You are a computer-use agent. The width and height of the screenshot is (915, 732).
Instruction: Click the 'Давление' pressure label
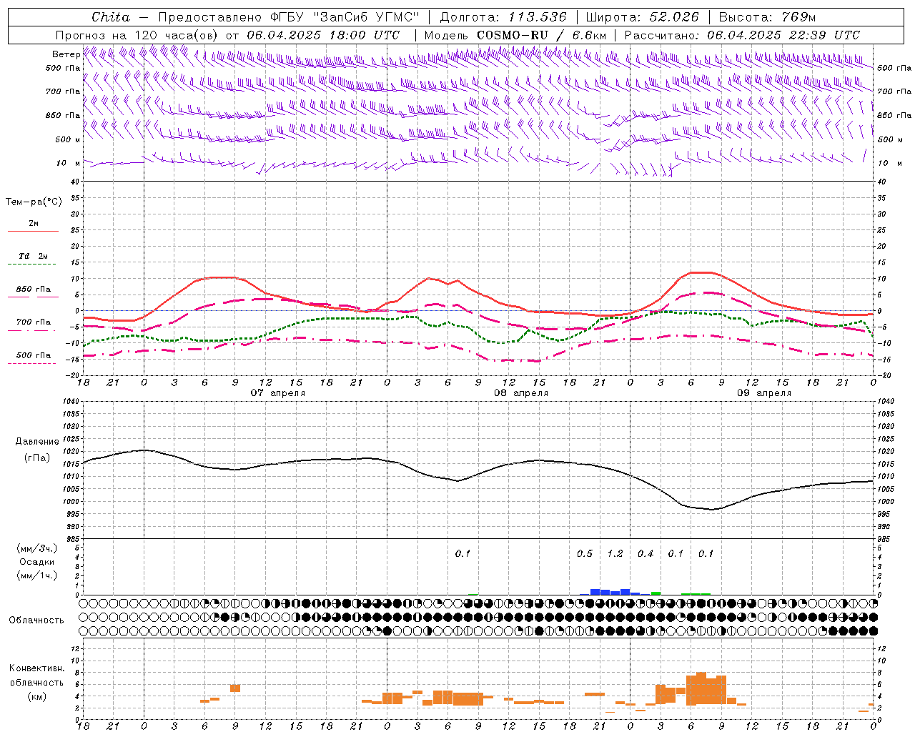coord(36,442)
